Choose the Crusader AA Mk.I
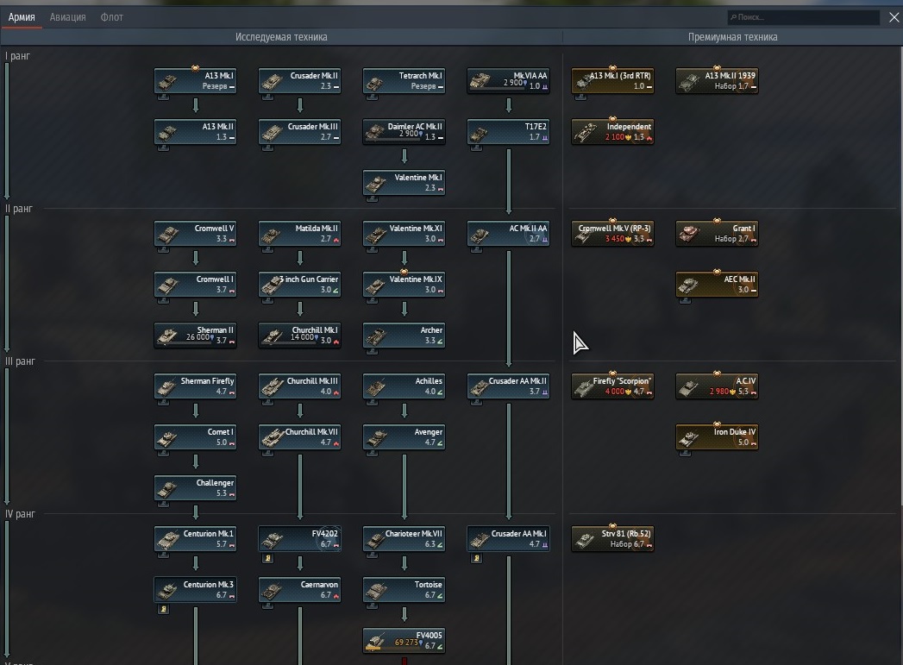Viewport: 903px width, 665px height. pos(508,539)
